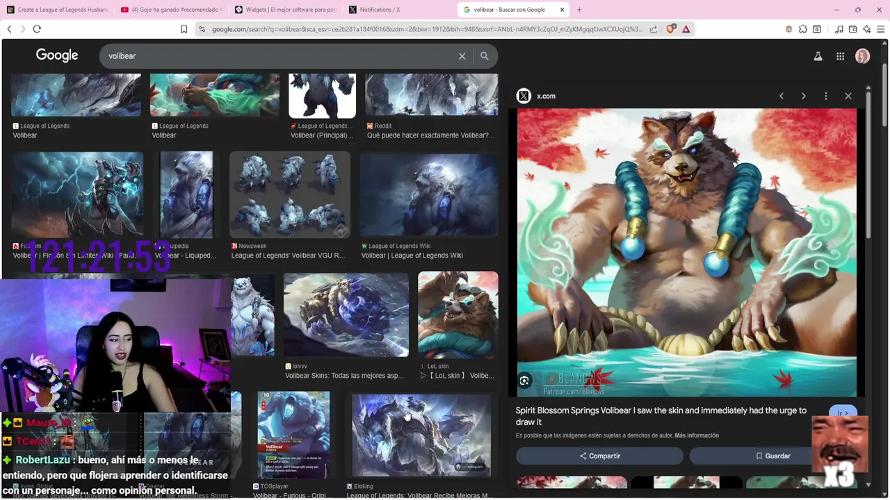
Task: Switch to the Notifications / X tab
Action: pos(399,10)
